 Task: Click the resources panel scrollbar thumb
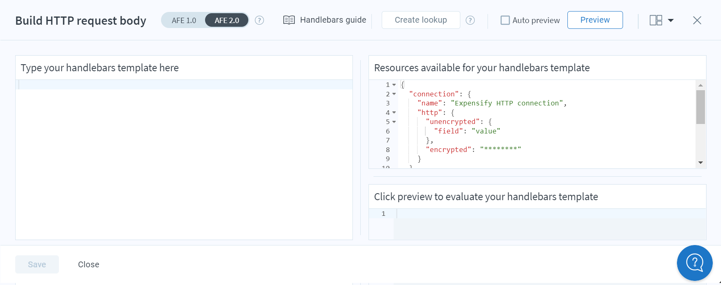coord(700,107)
